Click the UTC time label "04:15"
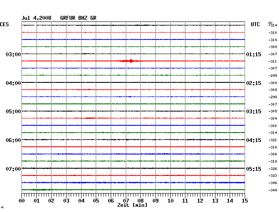The image size is (279, 212). point(254,140)
